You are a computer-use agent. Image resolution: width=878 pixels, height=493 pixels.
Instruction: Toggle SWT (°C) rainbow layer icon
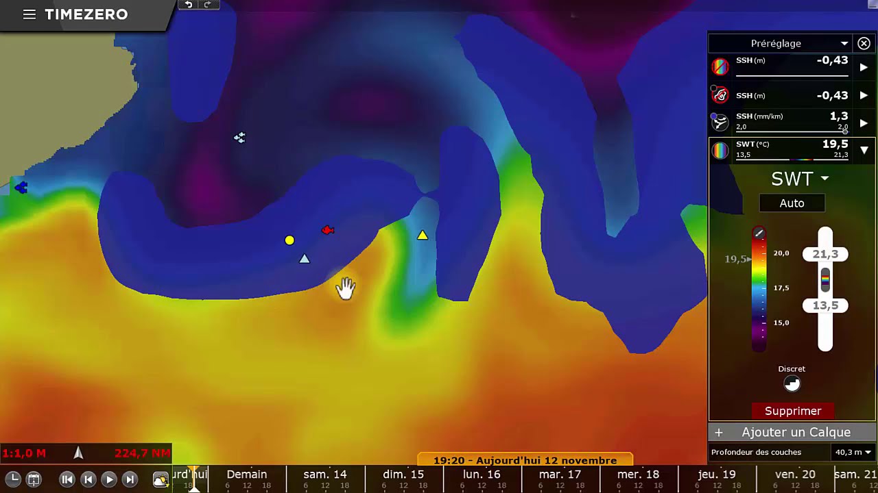point(720,151)
